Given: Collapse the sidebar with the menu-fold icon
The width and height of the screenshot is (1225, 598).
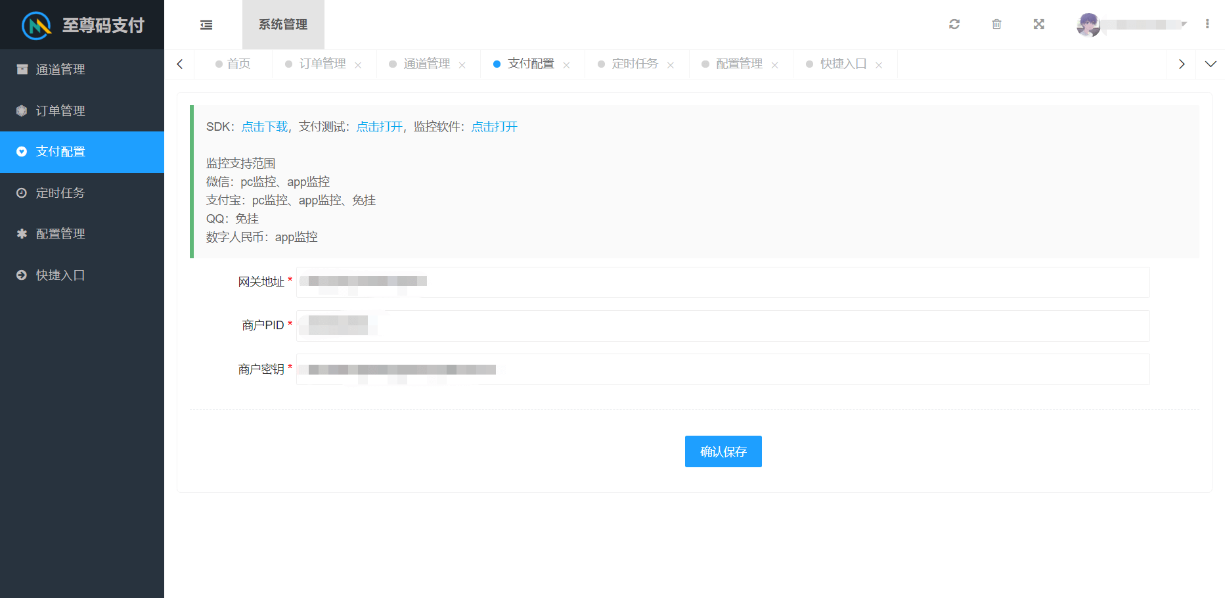Looking at the screenshot, I should pos(206,25).
